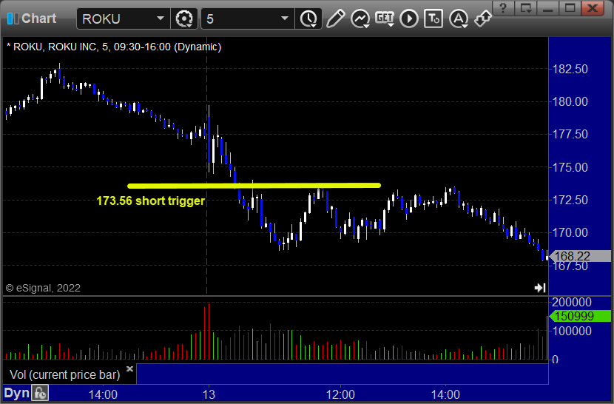
Task: Click the date 13 time axis label
Action: 209,394
